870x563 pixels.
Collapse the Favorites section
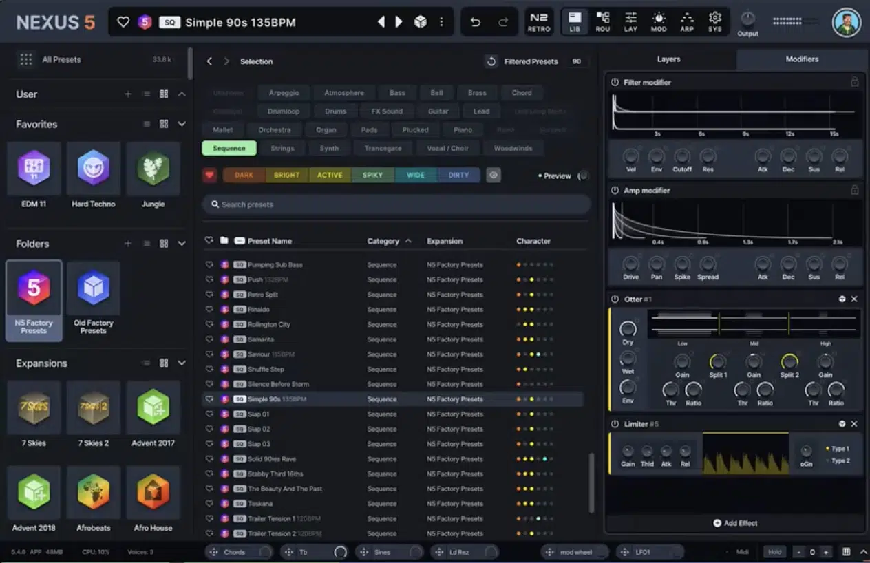click(x=182, y=124)
